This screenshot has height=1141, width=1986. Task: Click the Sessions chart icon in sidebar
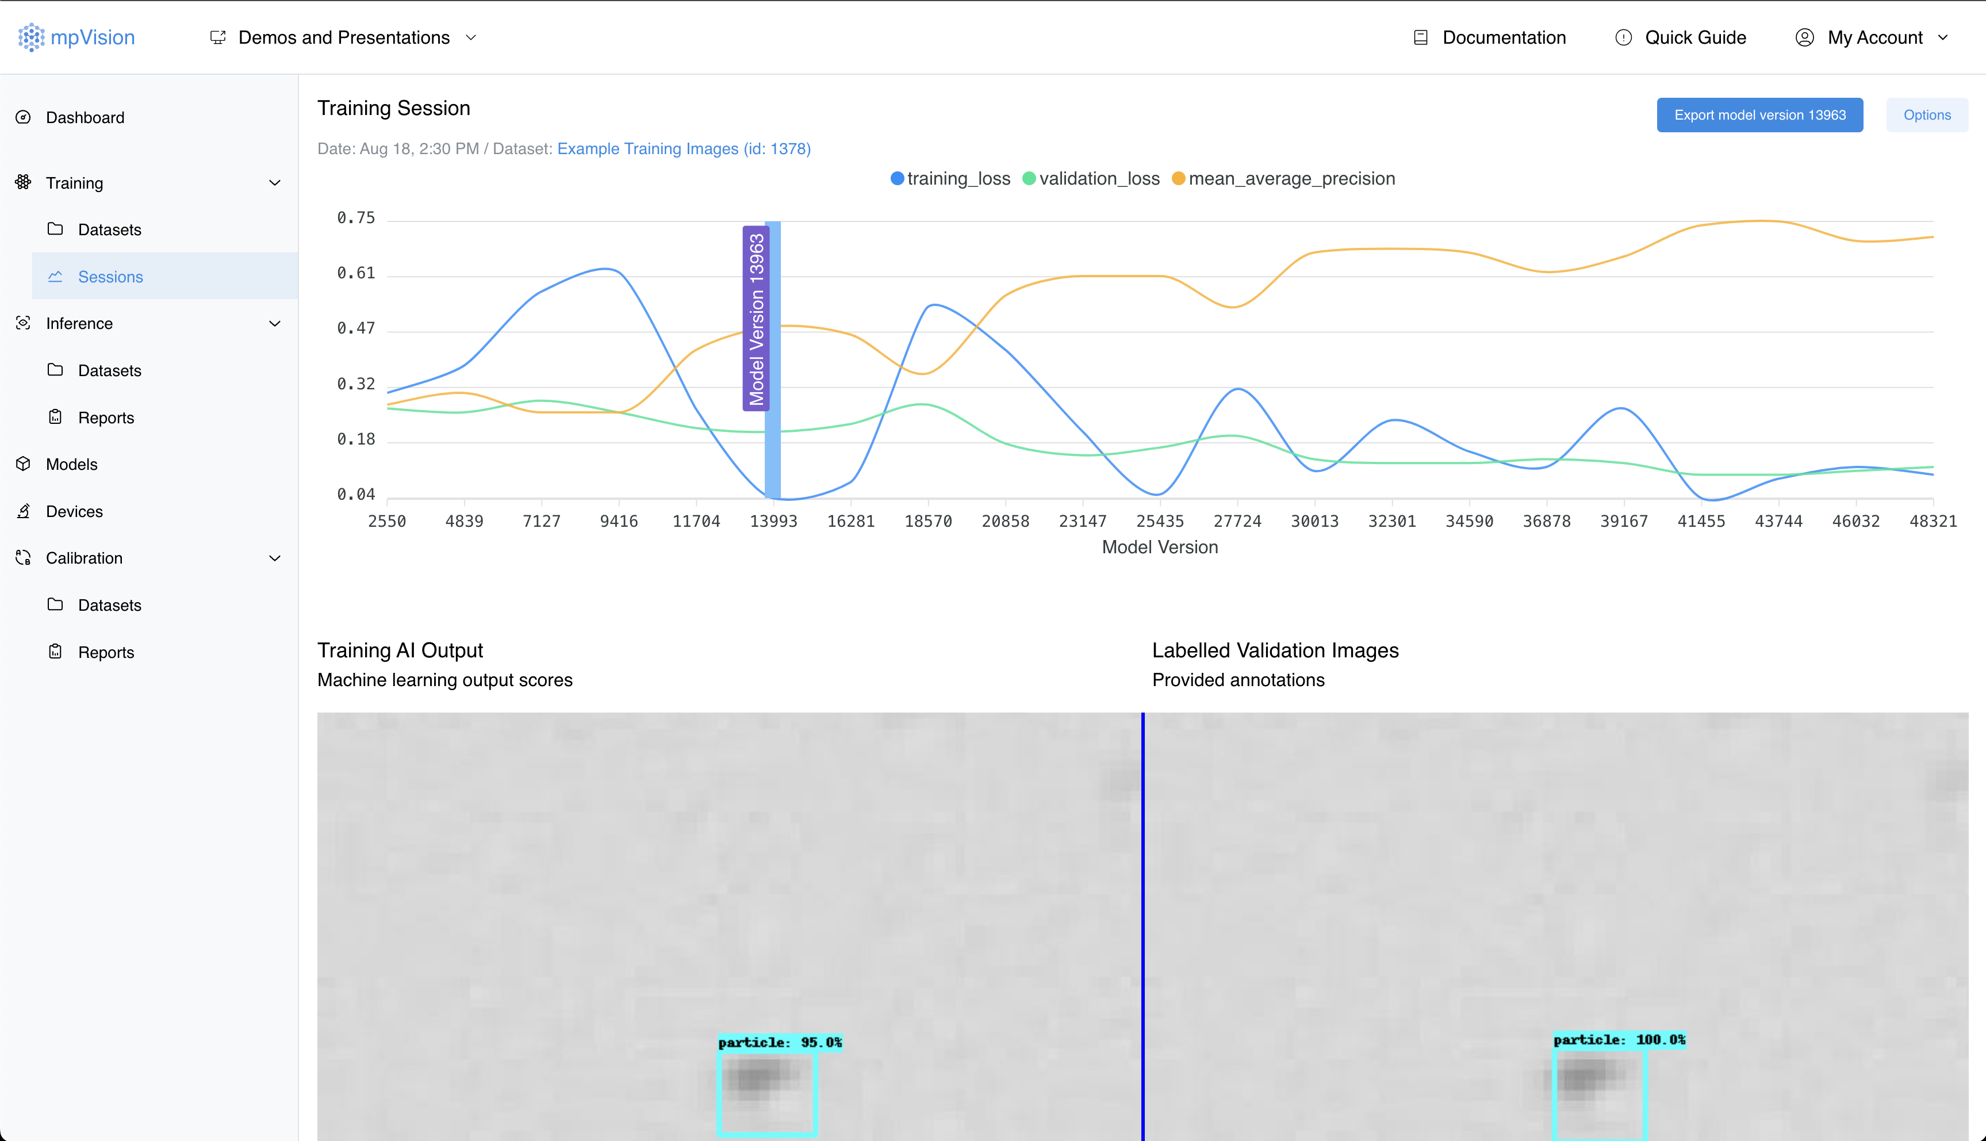pos(56,276)
